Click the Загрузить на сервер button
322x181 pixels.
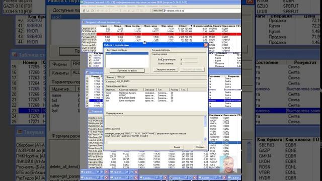click(192, 69)
